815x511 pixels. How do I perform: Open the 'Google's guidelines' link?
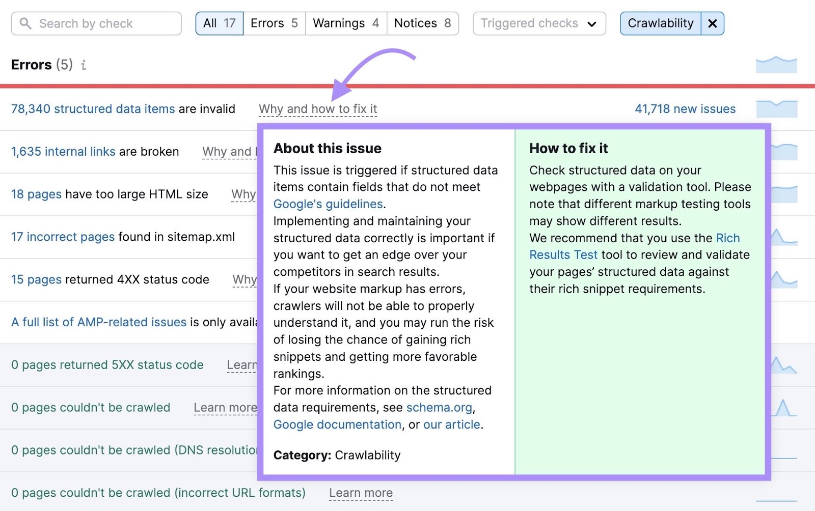328,204
